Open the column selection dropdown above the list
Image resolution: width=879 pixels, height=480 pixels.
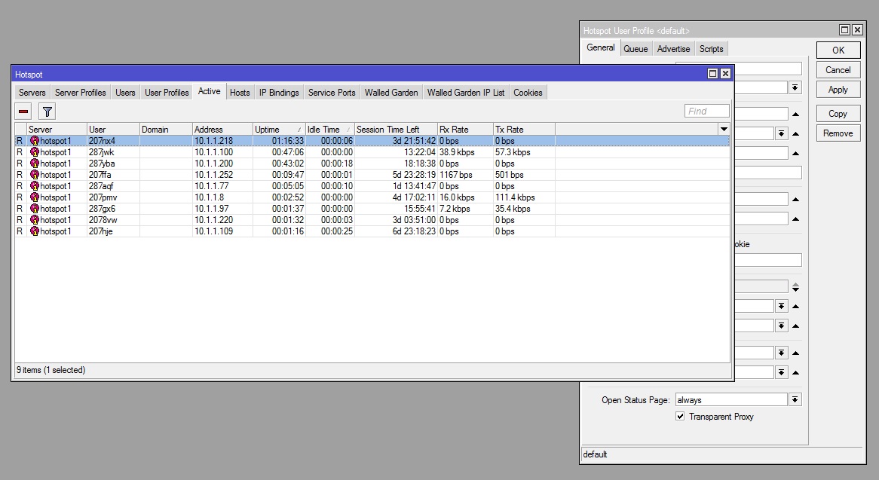723,129
